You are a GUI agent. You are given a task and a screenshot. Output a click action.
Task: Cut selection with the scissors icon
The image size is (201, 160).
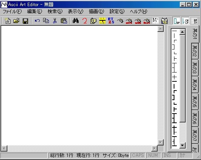click(55, 21)
